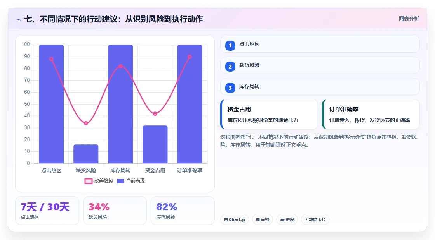The width and height of the screenshot is (435, 240).
Task: Click the 进度 tag
Action: (287, 219)
